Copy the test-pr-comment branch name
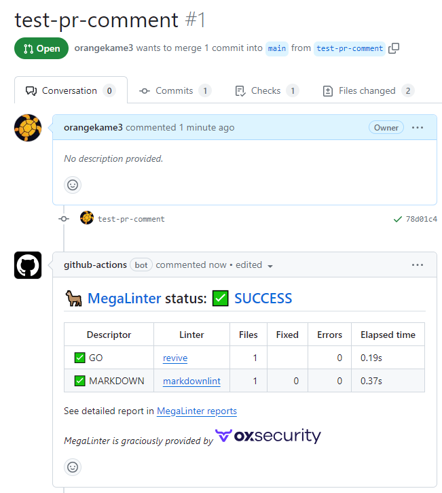This screenshot has height=493, width=442. [394, 48]
